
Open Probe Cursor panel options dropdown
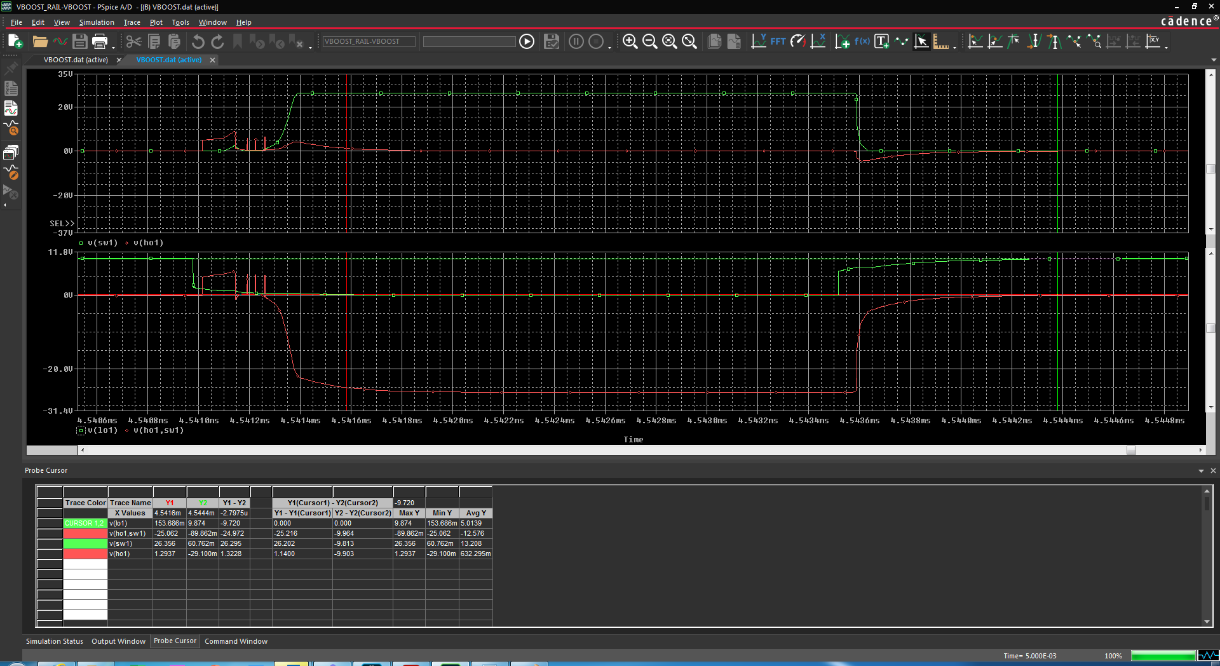(1201, 471)
